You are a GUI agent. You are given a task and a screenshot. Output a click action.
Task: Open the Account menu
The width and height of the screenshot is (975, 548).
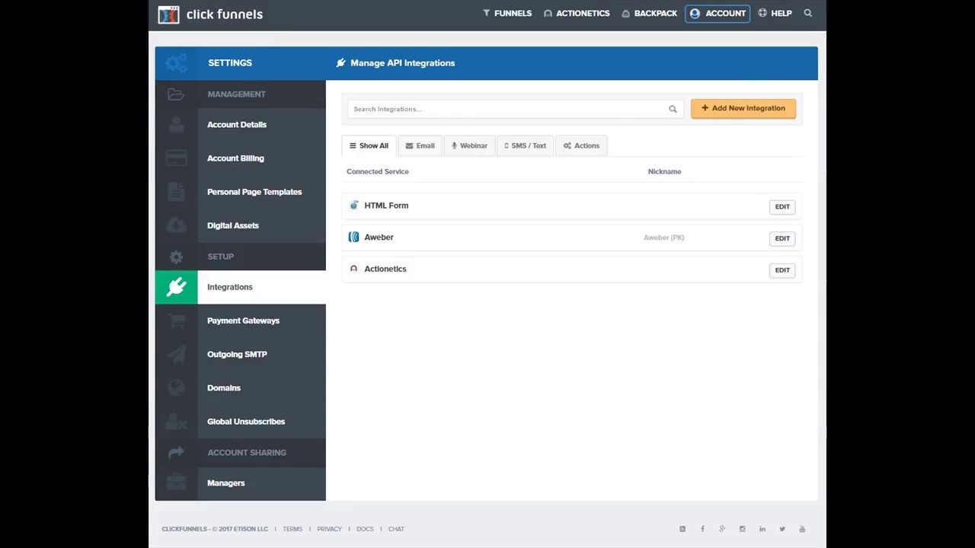tap(718, 13)
